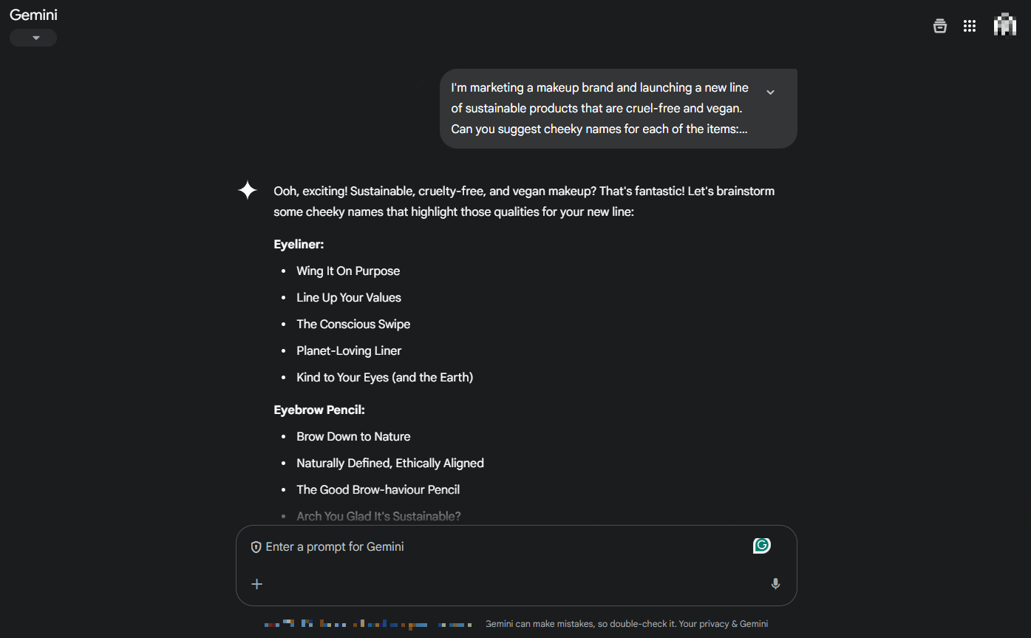This screenshot has height=638, width=1031.
Task: Click the "Planet-Loving Liner" suggestion
Action: click(349, 350)
